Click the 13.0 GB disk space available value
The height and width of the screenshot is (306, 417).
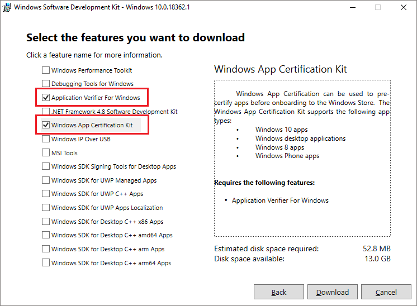377,259
